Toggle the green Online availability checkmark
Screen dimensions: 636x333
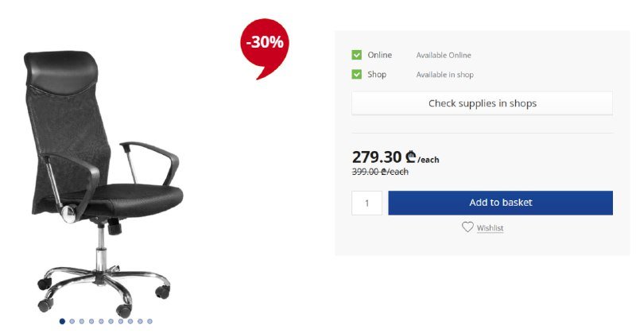tap(356, 55)
